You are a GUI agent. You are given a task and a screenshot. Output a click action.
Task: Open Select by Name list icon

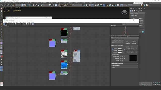click(x=25, y=5)
